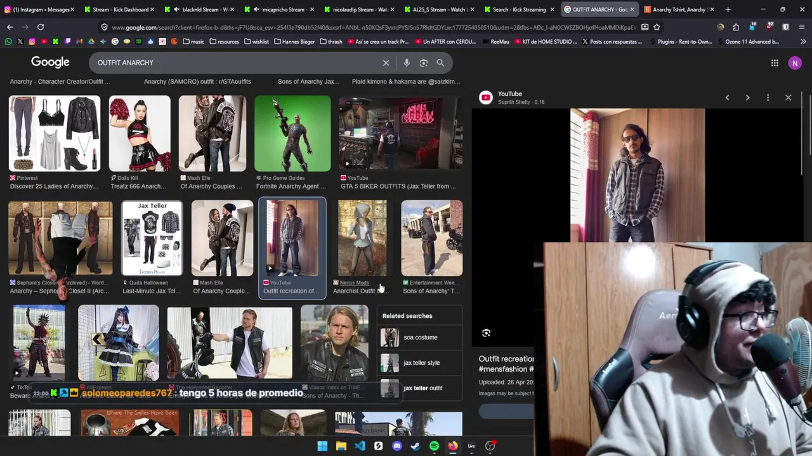Launch Visual Studio Code from taskbar

tap(360, 446)
